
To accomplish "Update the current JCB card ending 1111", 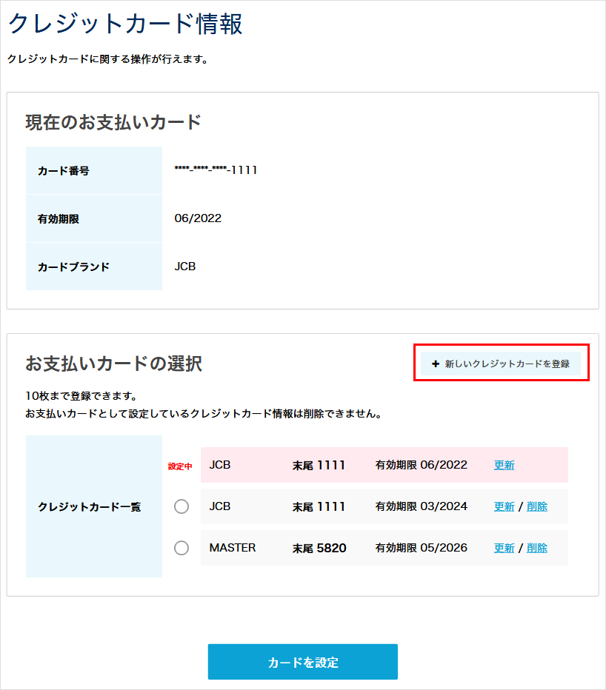I will tap(504, 465).
